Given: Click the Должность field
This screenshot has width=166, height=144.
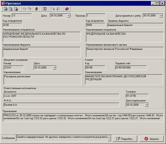Looking at the screenshot, I should tap(61, 96).
